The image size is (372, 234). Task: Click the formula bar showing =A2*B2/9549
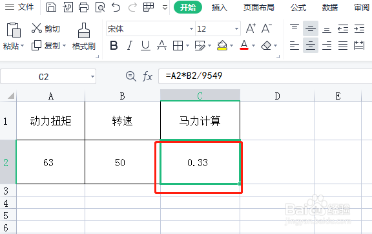tap(265, 76)
